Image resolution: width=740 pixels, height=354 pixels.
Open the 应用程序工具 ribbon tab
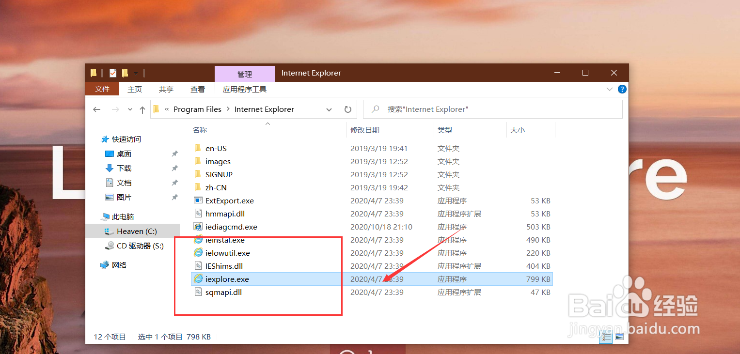point(245,89)
